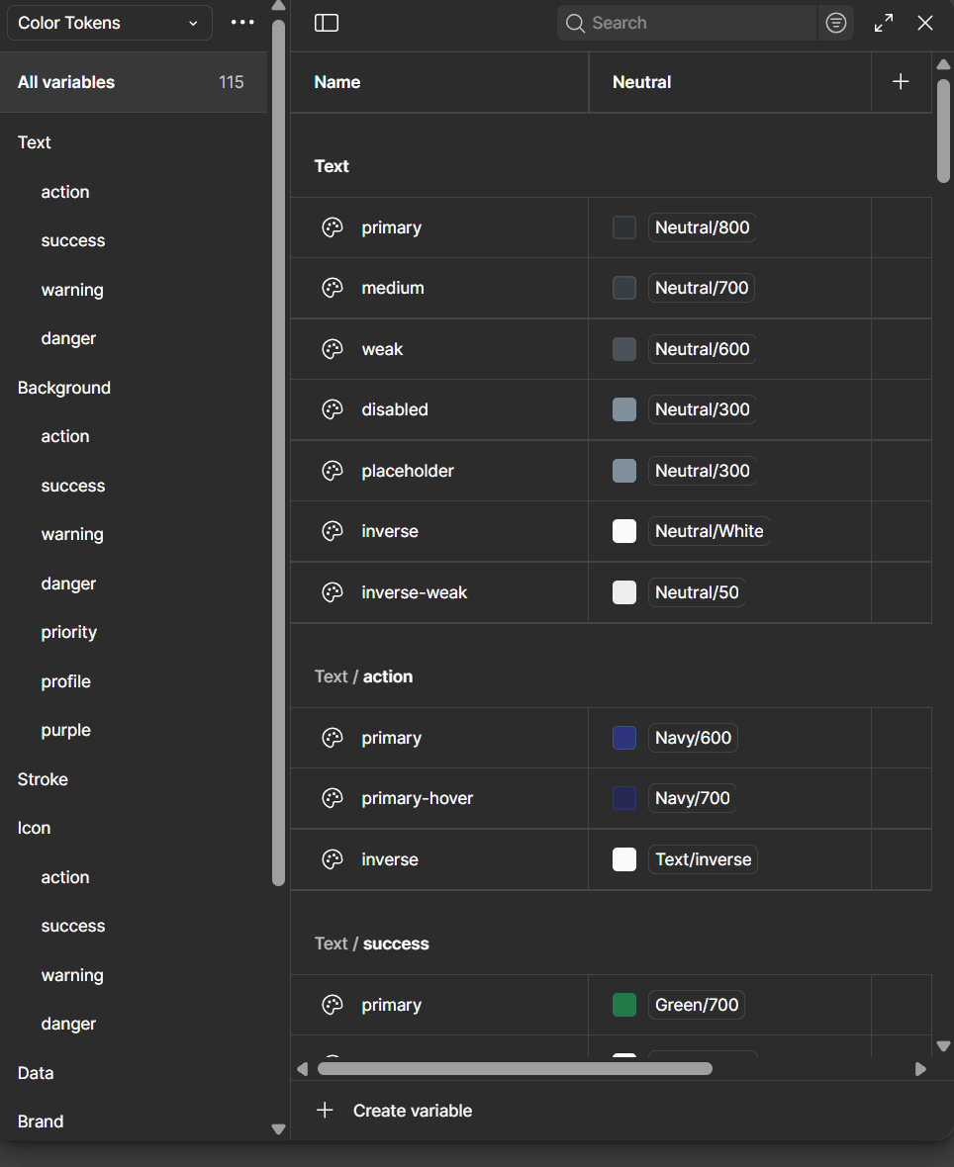
Task: Click the table vertical scroll down arrow
Action: point(943,1046)
